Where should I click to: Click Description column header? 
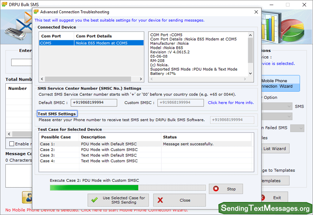point(120,137)
